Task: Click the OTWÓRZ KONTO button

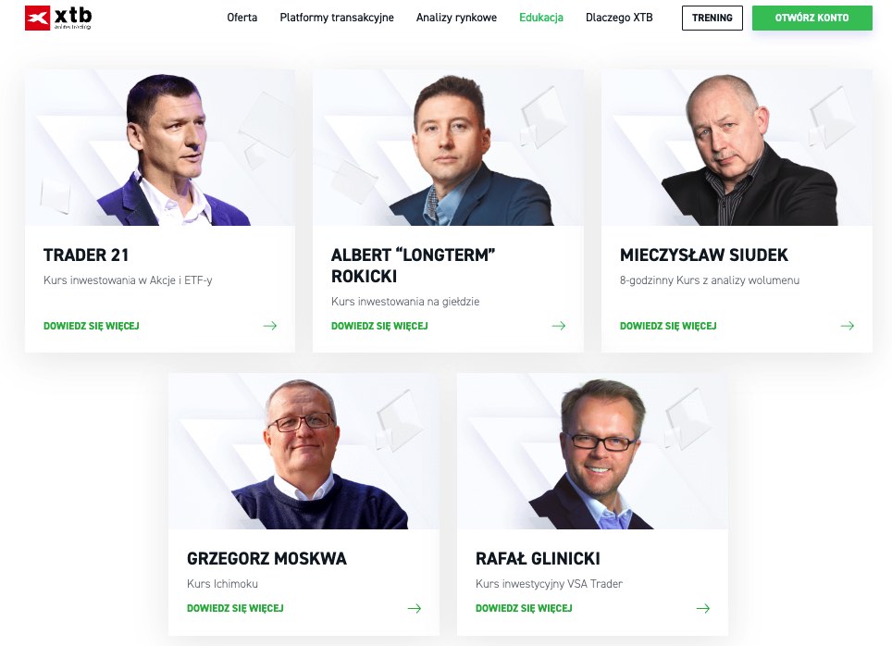Action: pyautogui.click(x=811, y=19)
